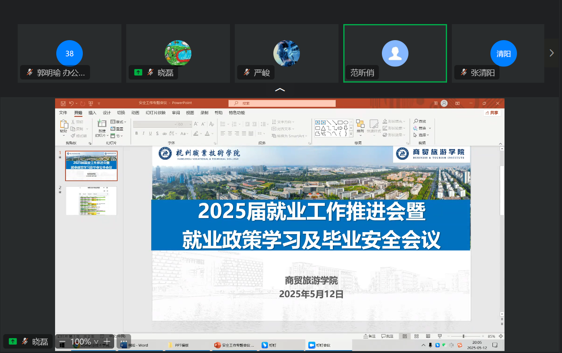Toggle italic formatting in font group
The height and width of the screenshot is (353, 562).
tap(144, 133)
